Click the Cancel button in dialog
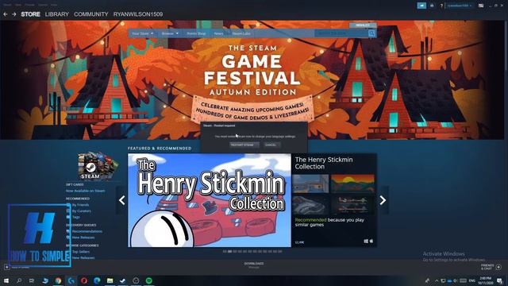 click(x=271, y=145)
